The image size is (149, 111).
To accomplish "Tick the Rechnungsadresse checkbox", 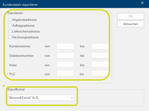I will point(10,37).
